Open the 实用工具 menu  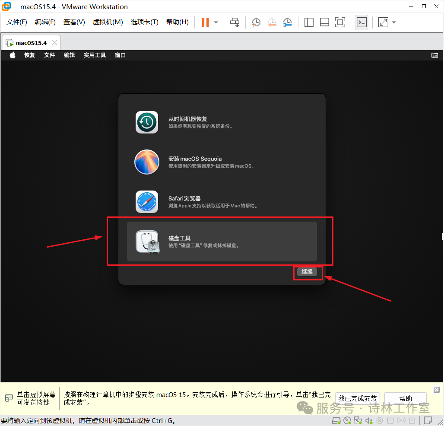(95, 55)
